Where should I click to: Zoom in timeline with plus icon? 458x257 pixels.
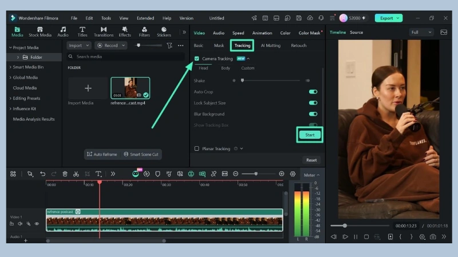coord(282,174)
